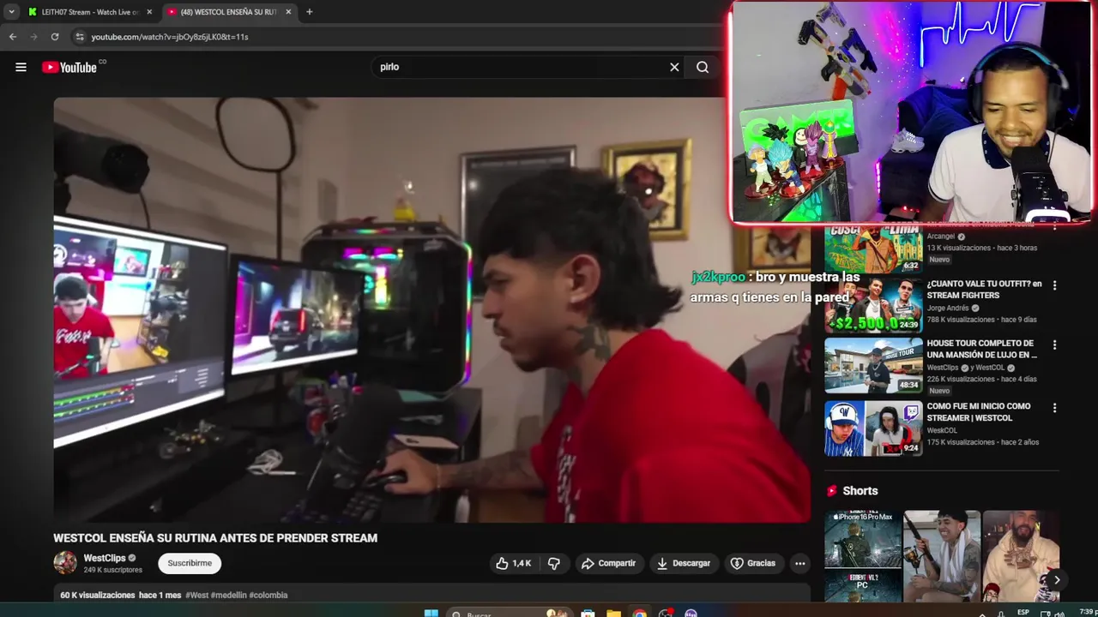Viewport: 1098px width, 617px height.
Task: Open the Windows Start button
Action: coord(431,613)
